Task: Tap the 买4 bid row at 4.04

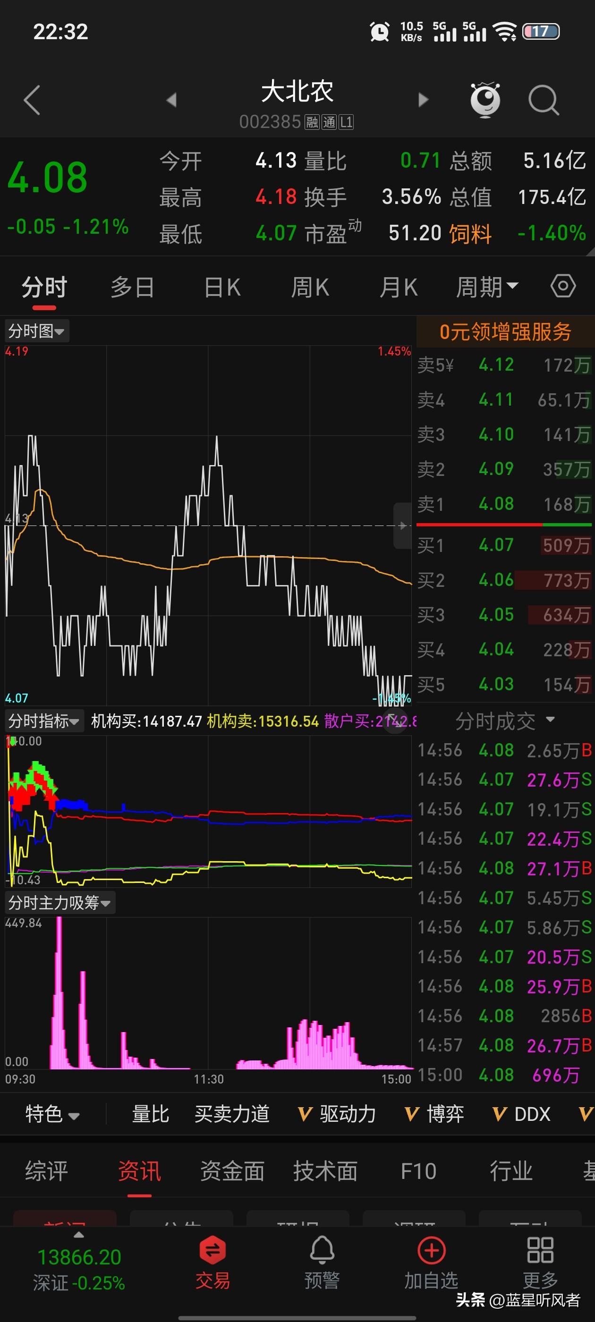Action: 505,650
